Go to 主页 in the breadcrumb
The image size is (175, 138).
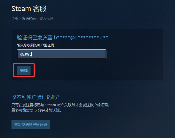15,19
